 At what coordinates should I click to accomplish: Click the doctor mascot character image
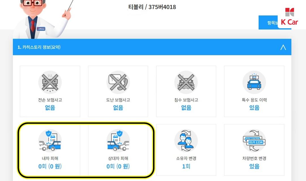tap(42, 19)
